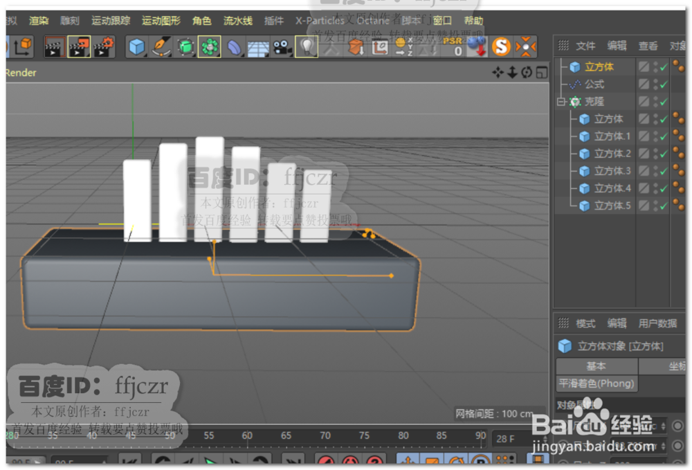The height and width of the screenshot is (470, 692).
Task: Toggle the green enable check for 克隆
Action: click(664, 102)
